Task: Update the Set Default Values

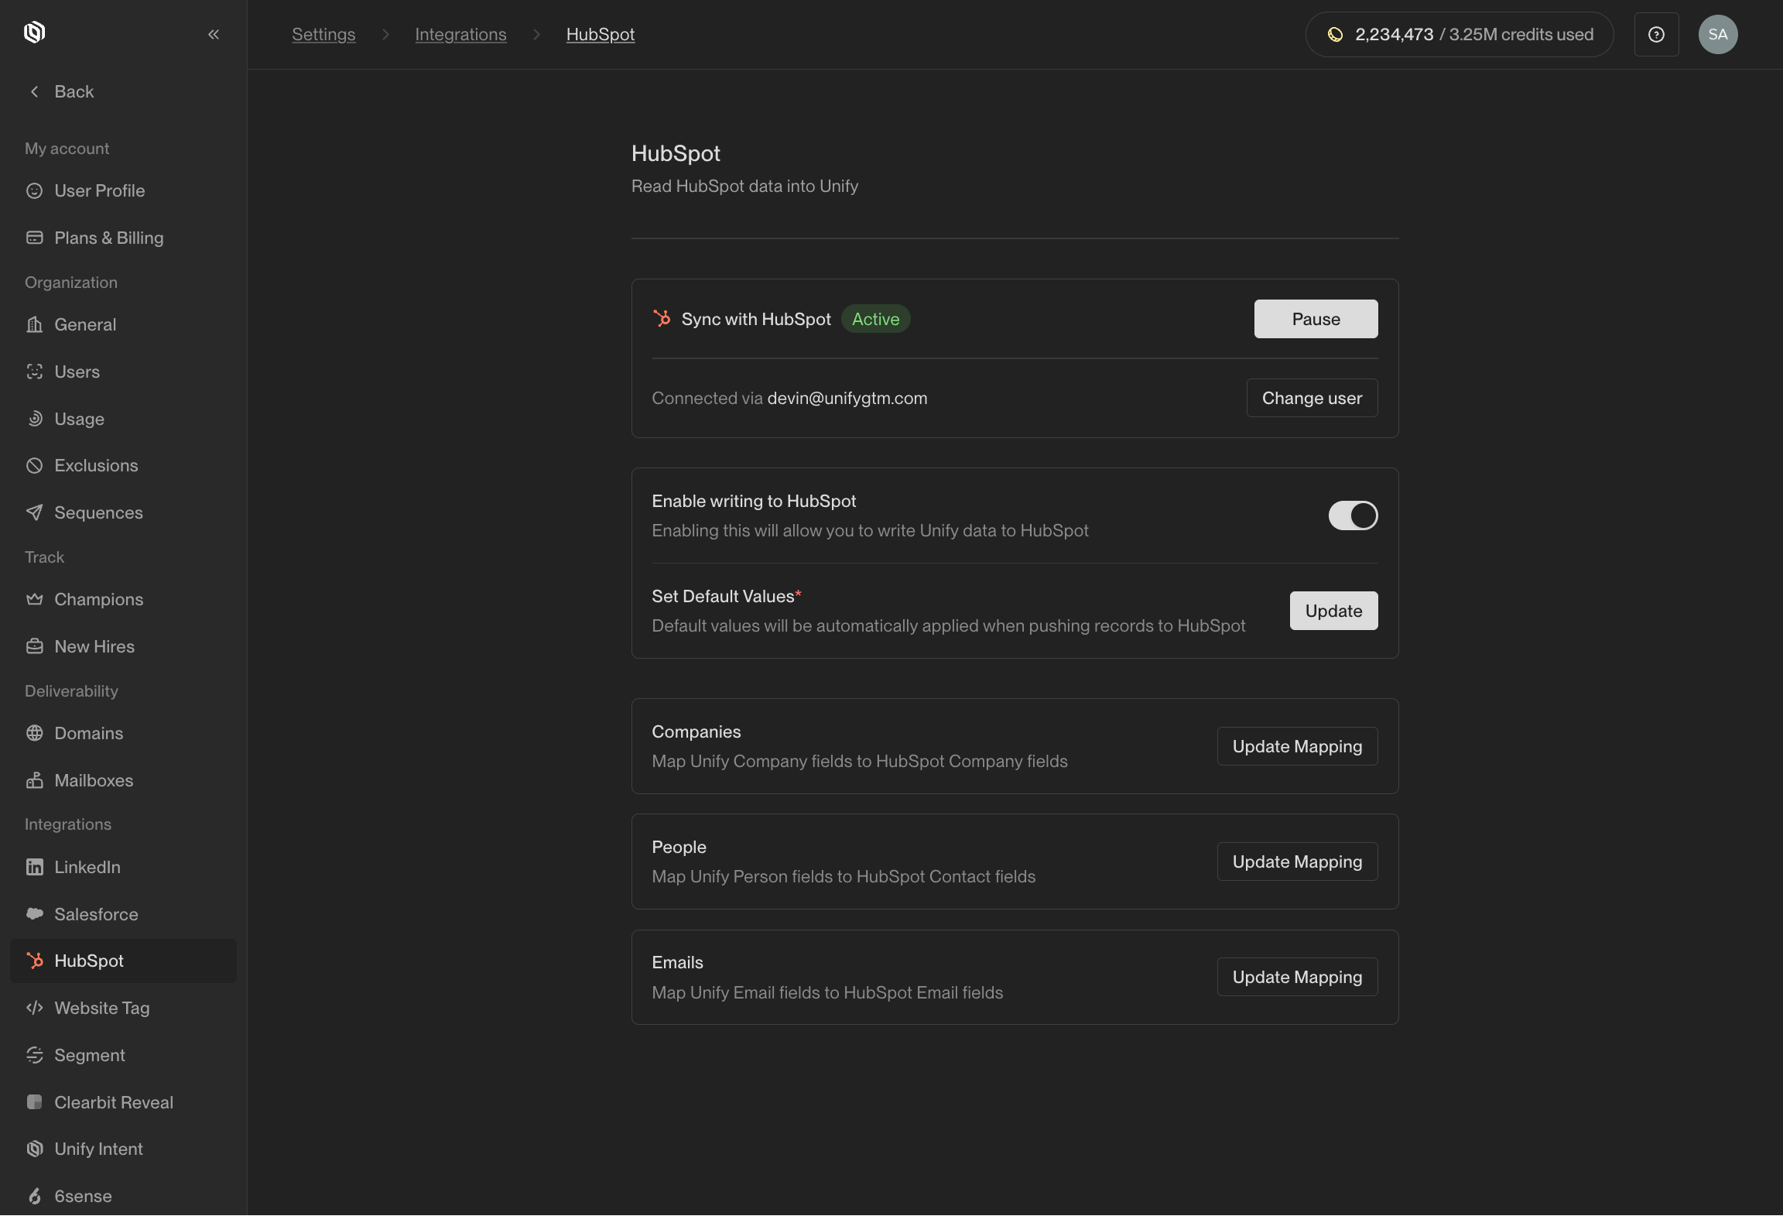Action: (x=1333, y=611)
